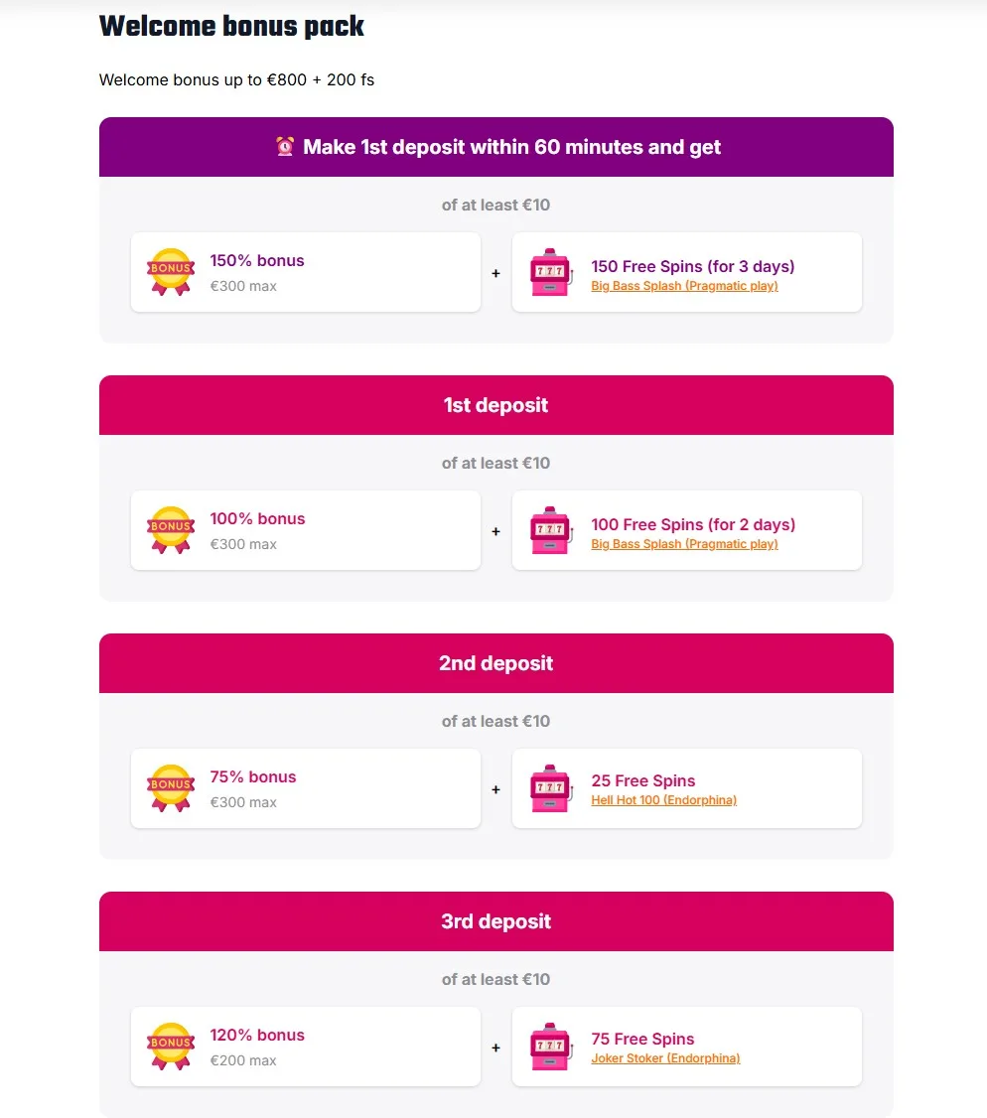The width and height of the screenshot is (987, 1118).
Task: Open the Hell Hot 100 (Endorphina) link
Action: (x=663, y=800)
